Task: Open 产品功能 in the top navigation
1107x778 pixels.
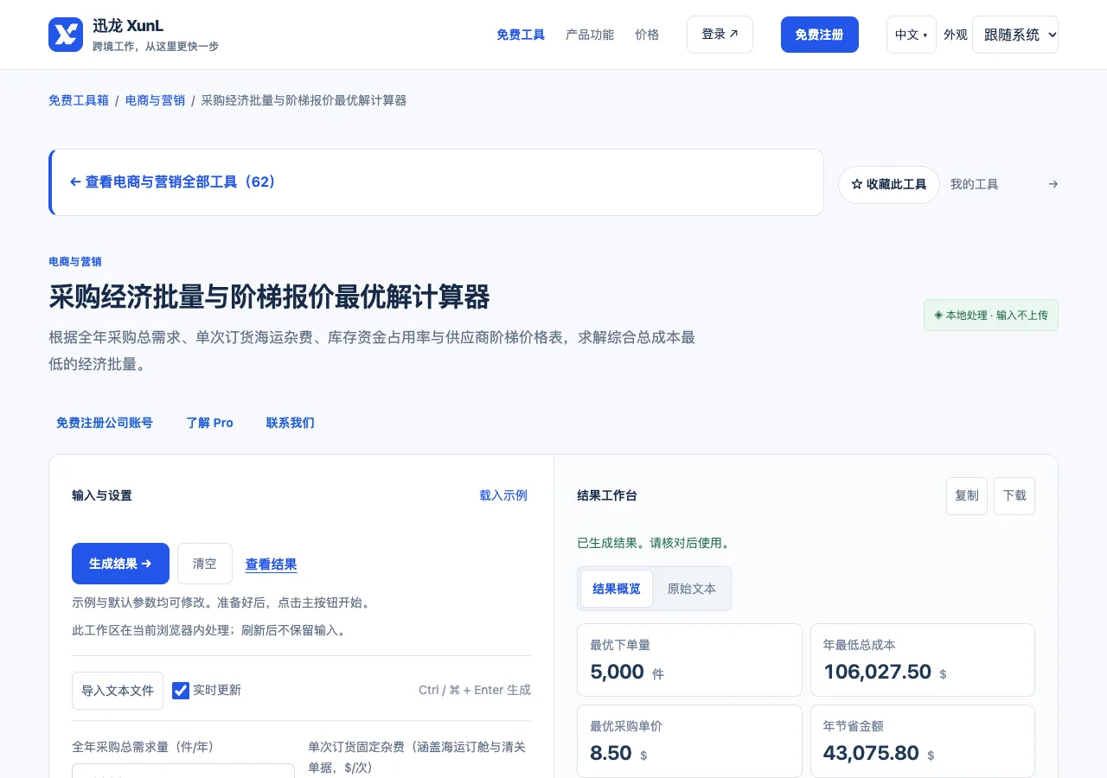Action: [590, 35]
